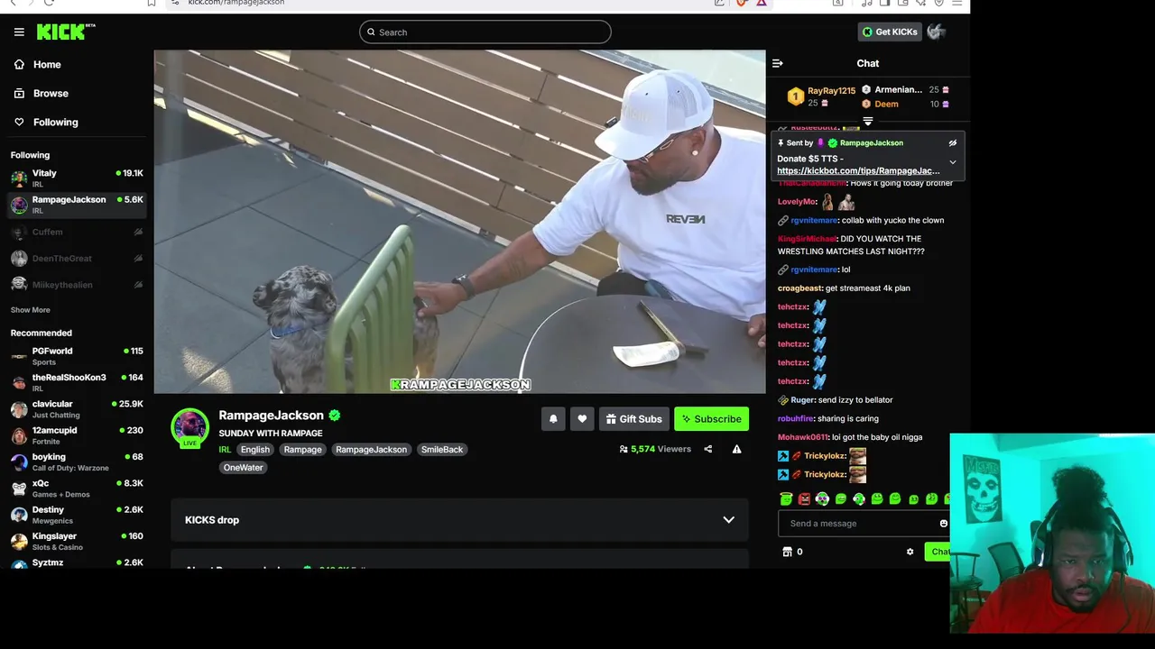Select the Rampage tag
The image size is (1155, 649).
302,449
